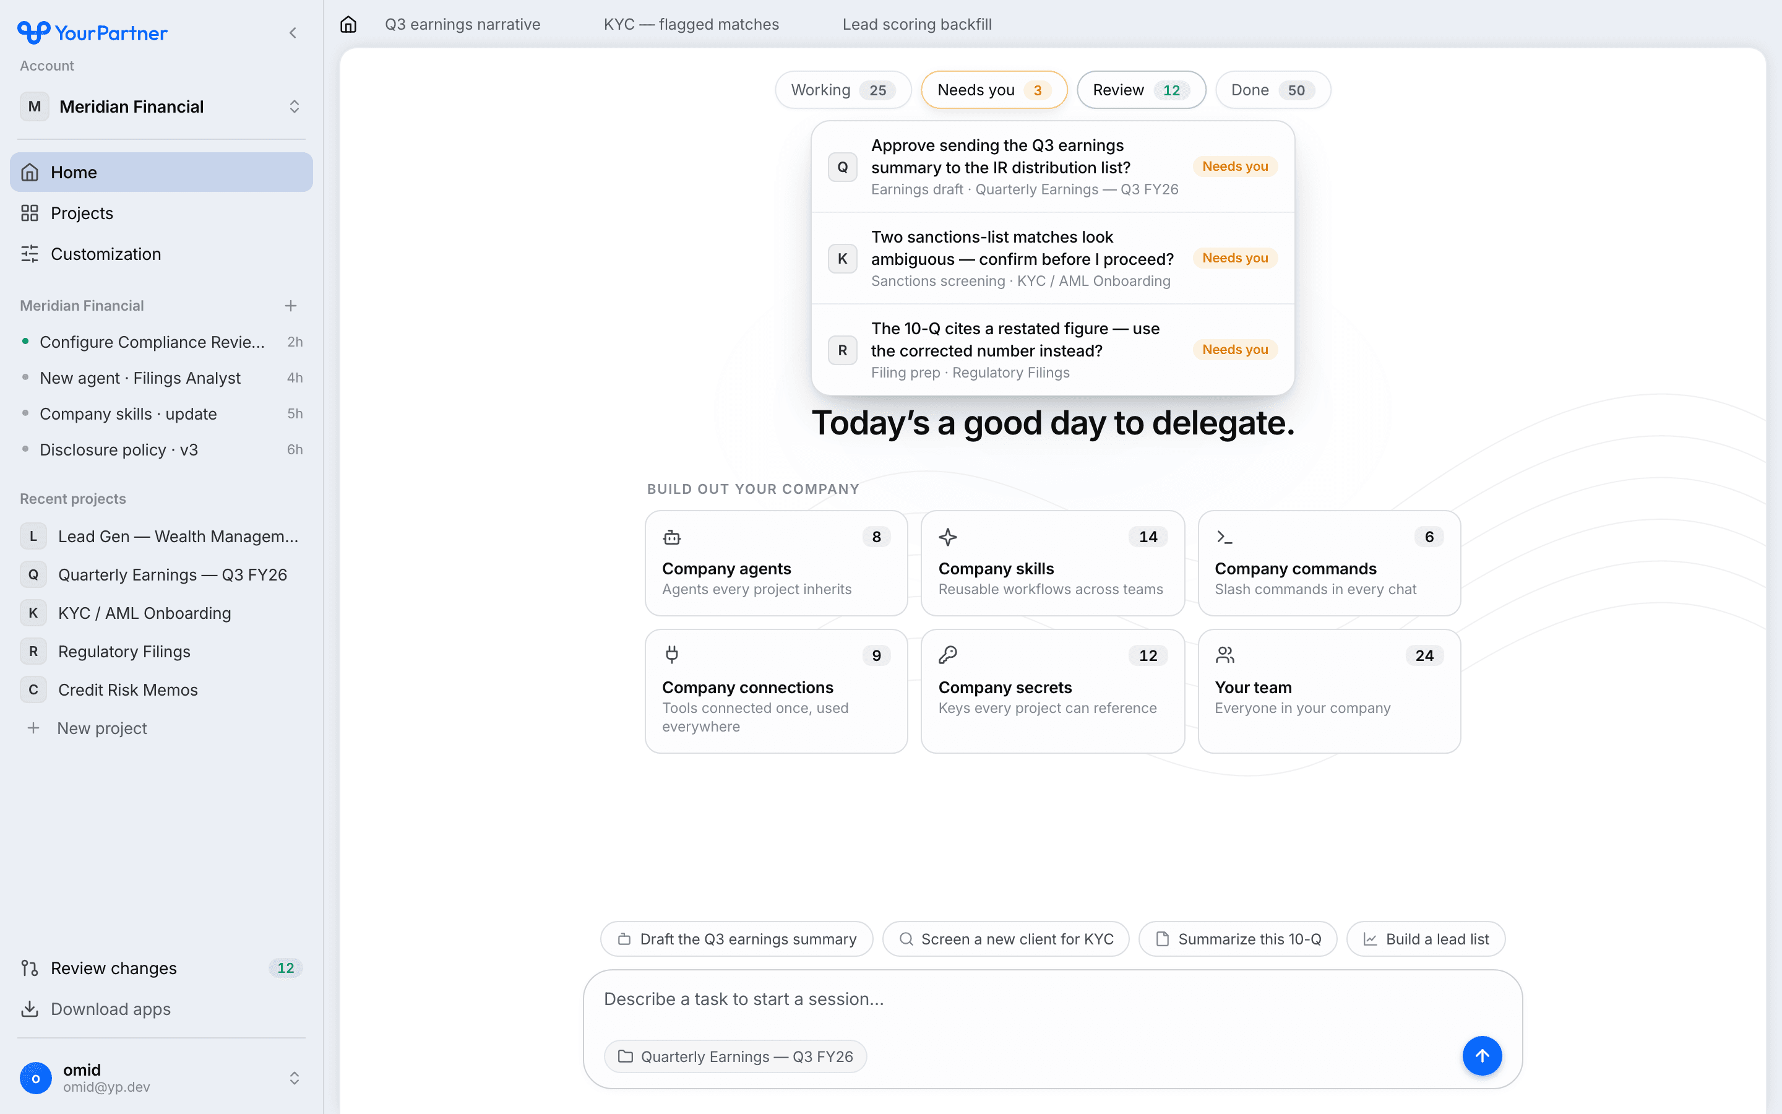This screenshot has height=1114, width=1782.
Task: Switch to the KYC — flagged matches tab
Action: (691, 24)
